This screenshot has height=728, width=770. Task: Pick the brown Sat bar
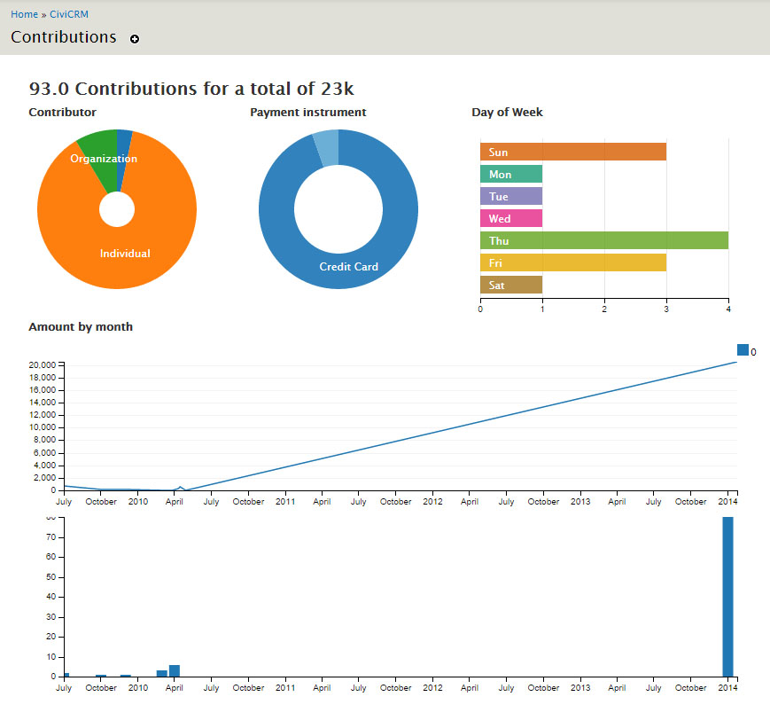(510, 285)
